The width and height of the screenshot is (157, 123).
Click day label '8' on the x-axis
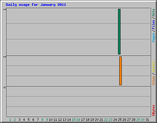[42, 120]
